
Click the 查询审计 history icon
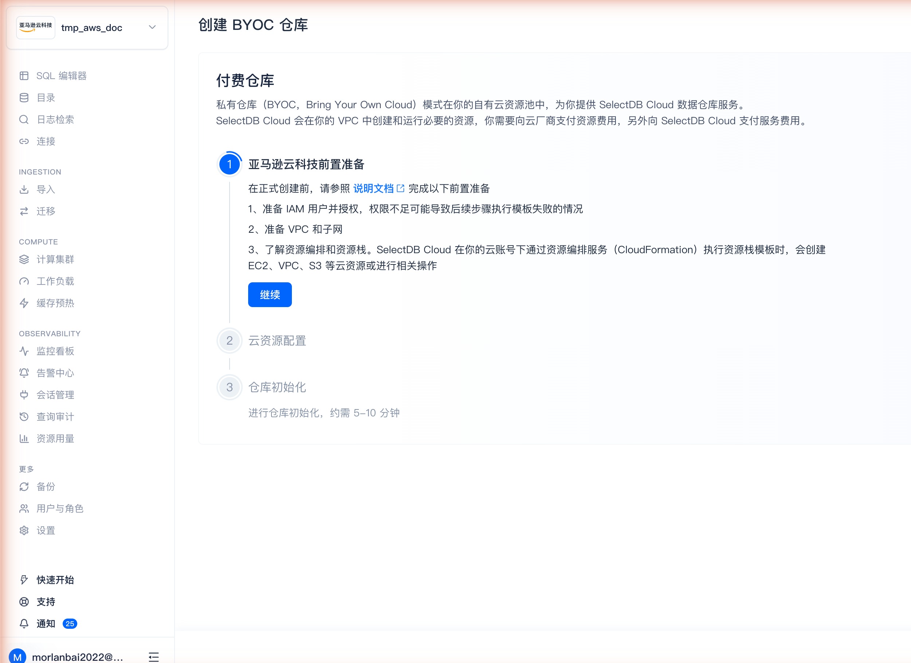point(24,417)
